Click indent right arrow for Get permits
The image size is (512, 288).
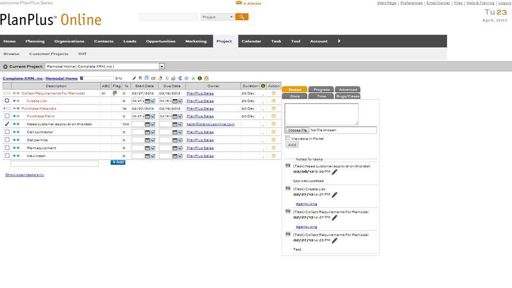click(x=18, y=140)
